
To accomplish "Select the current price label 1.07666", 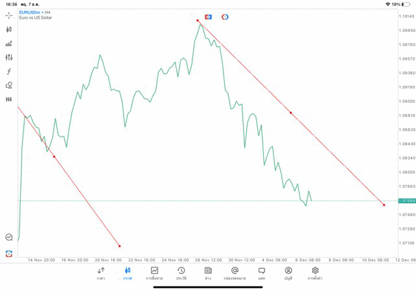I will coord(407,201).
